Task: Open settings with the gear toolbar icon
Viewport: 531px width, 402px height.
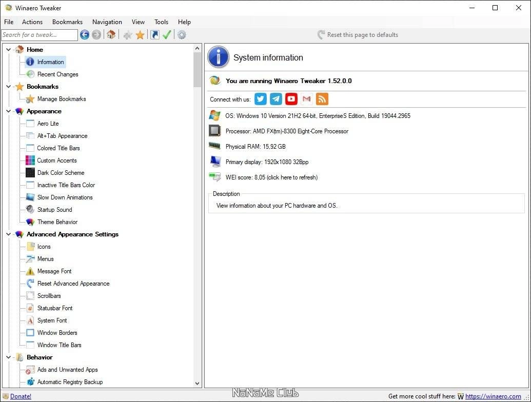Action: pyautogui.click(x=182, y=35)
